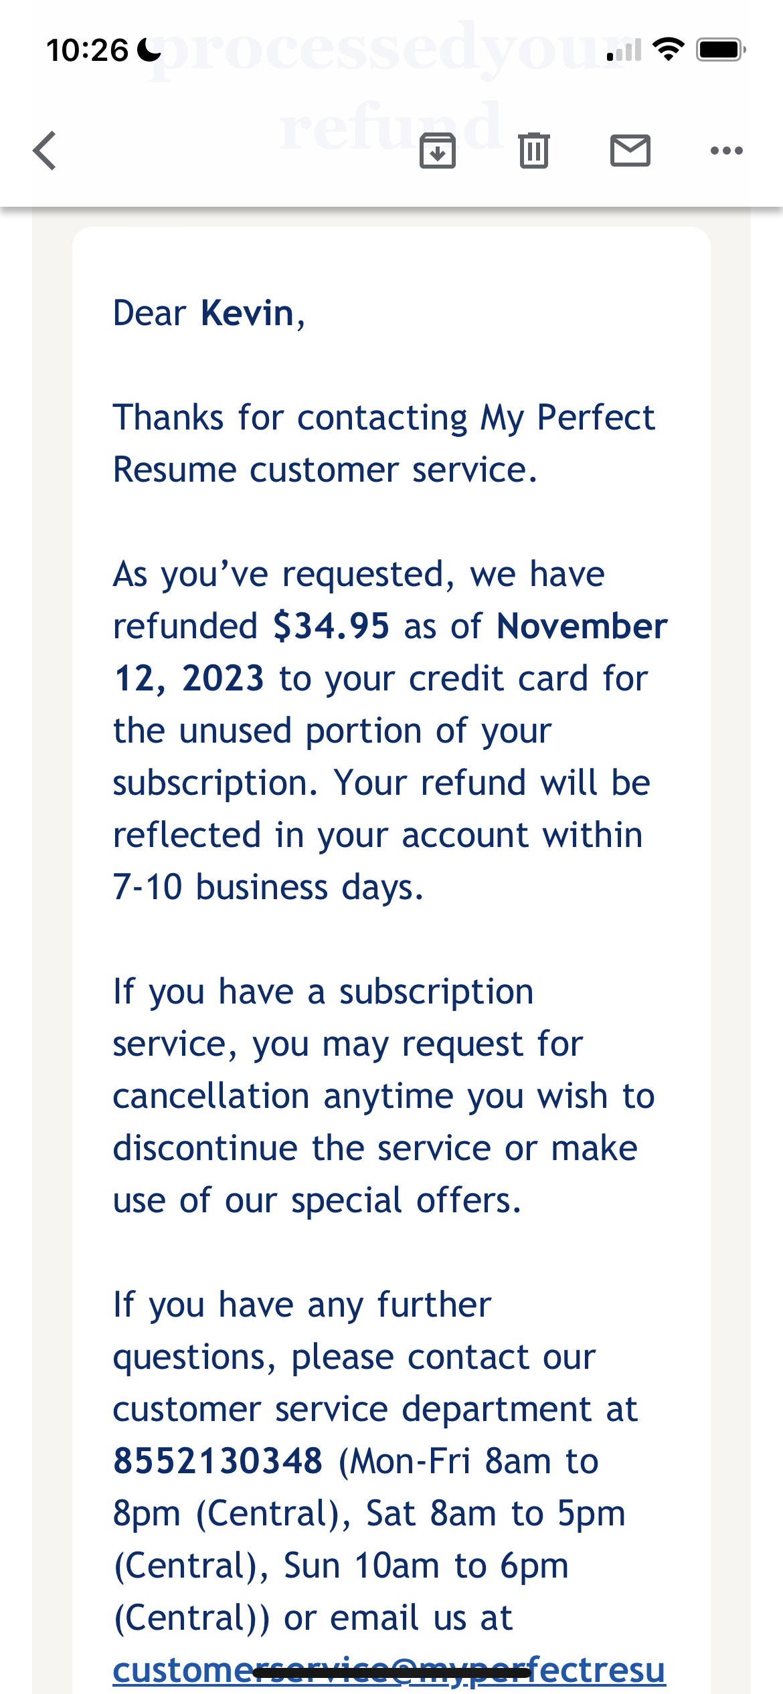Tap the phone number 8552130348
Screen dimensions: 783x1694
(x=218, y=1461)
